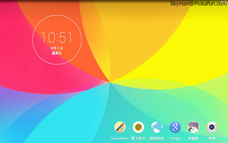The image size is (228, 143).
Task: Tap the wallpaper's central pinwheel point
Action: click(x=110, y=82)
